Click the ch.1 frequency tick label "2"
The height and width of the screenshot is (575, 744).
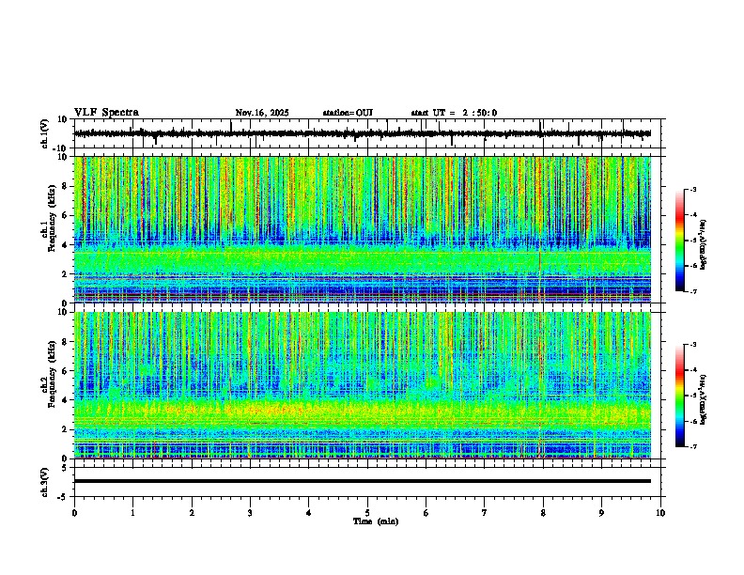coord(66,274)
